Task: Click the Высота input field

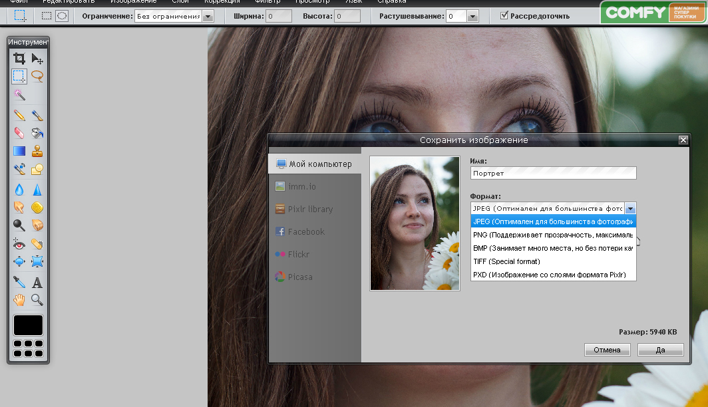Action: pyautogui.click(x=347, y=16)
